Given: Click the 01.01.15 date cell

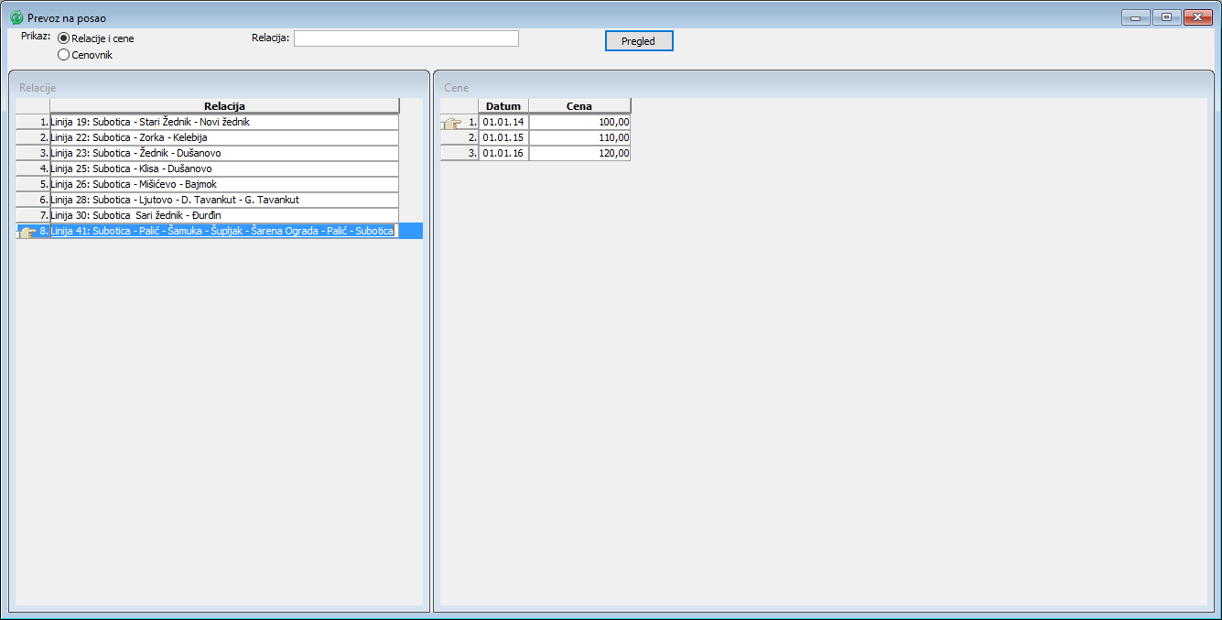Looking at the screenshot, I should point(503,137).
